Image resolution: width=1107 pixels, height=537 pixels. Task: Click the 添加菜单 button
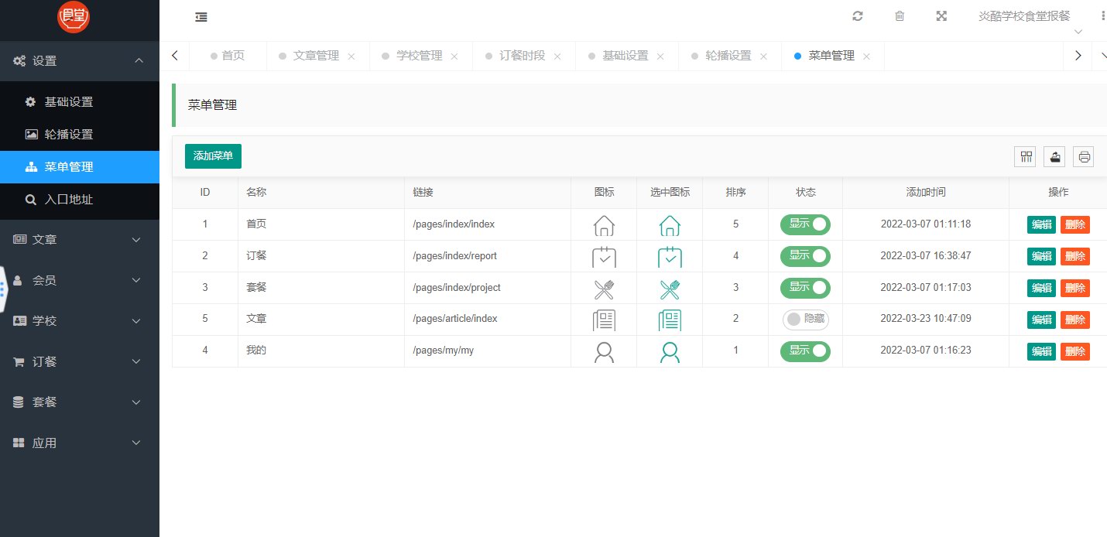213,156
